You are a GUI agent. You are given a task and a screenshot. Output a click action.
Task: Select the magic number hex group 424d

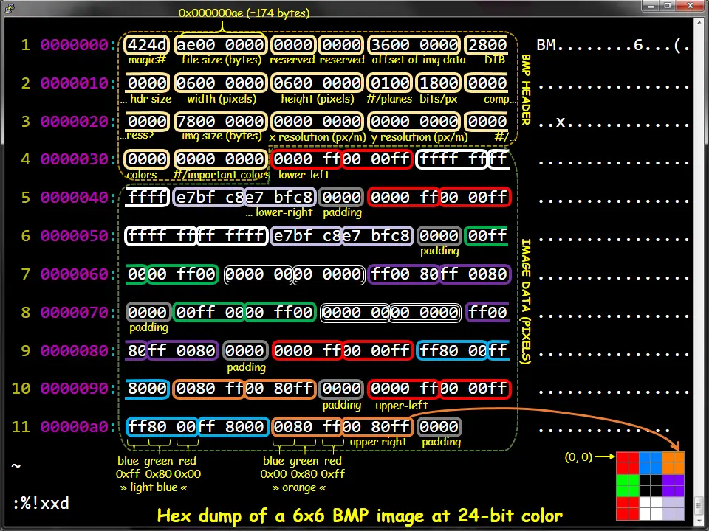[147, 45]
